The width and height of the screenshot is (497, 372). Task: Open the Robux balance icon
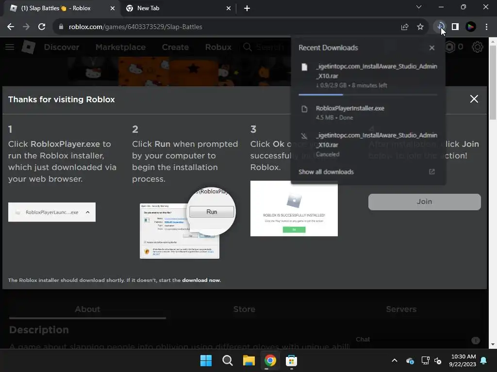point(450,47)
